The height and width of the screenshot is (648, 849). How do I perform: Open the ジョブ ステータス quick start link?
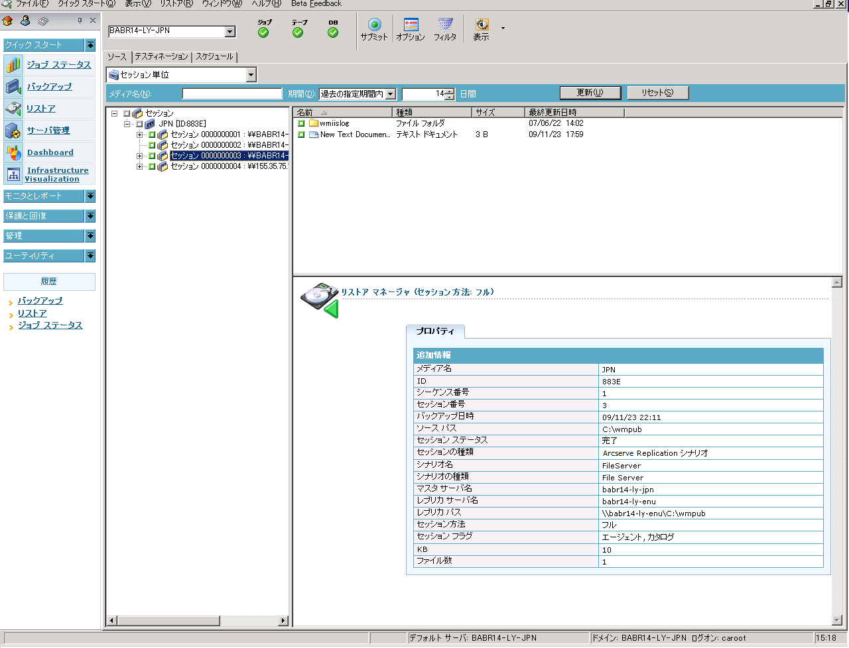(x=59, y=65)
